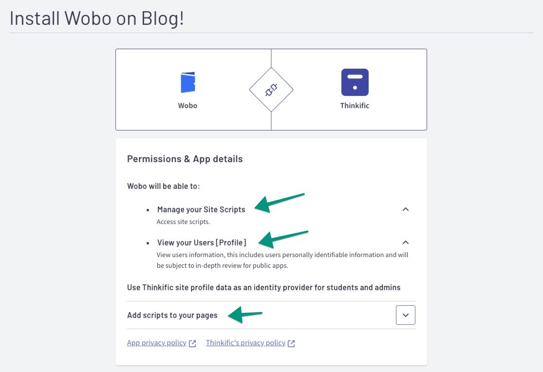The width and height of the screenshot is (543, 372).
Task: Open Thinkific's privacy policy link
Action: 245,343
